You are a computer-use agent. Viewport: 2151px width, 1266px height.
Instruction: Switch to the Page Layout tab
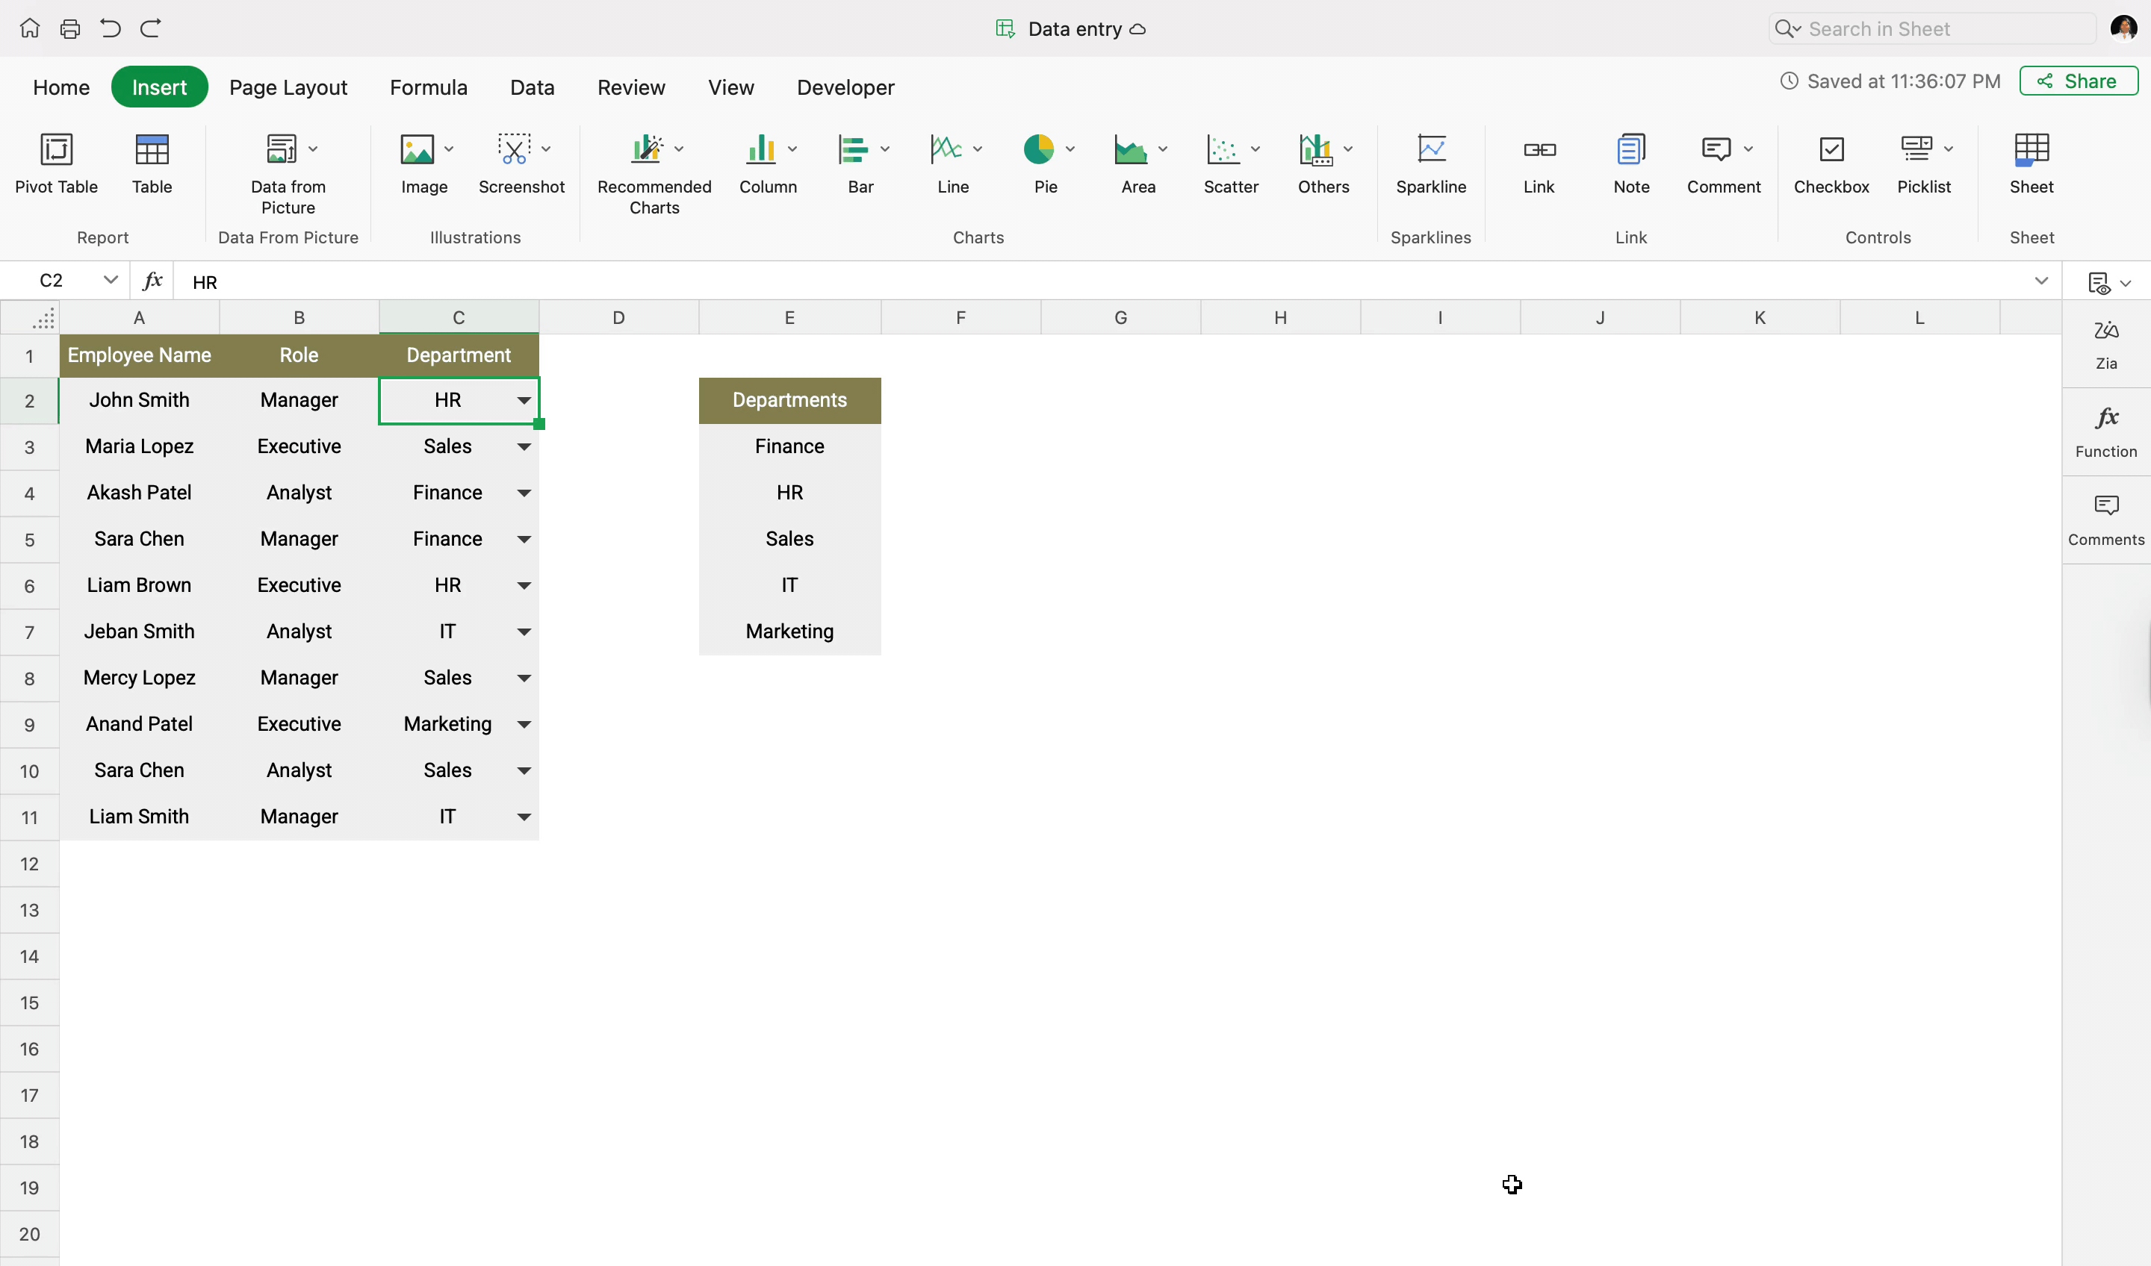click(288, 87)
